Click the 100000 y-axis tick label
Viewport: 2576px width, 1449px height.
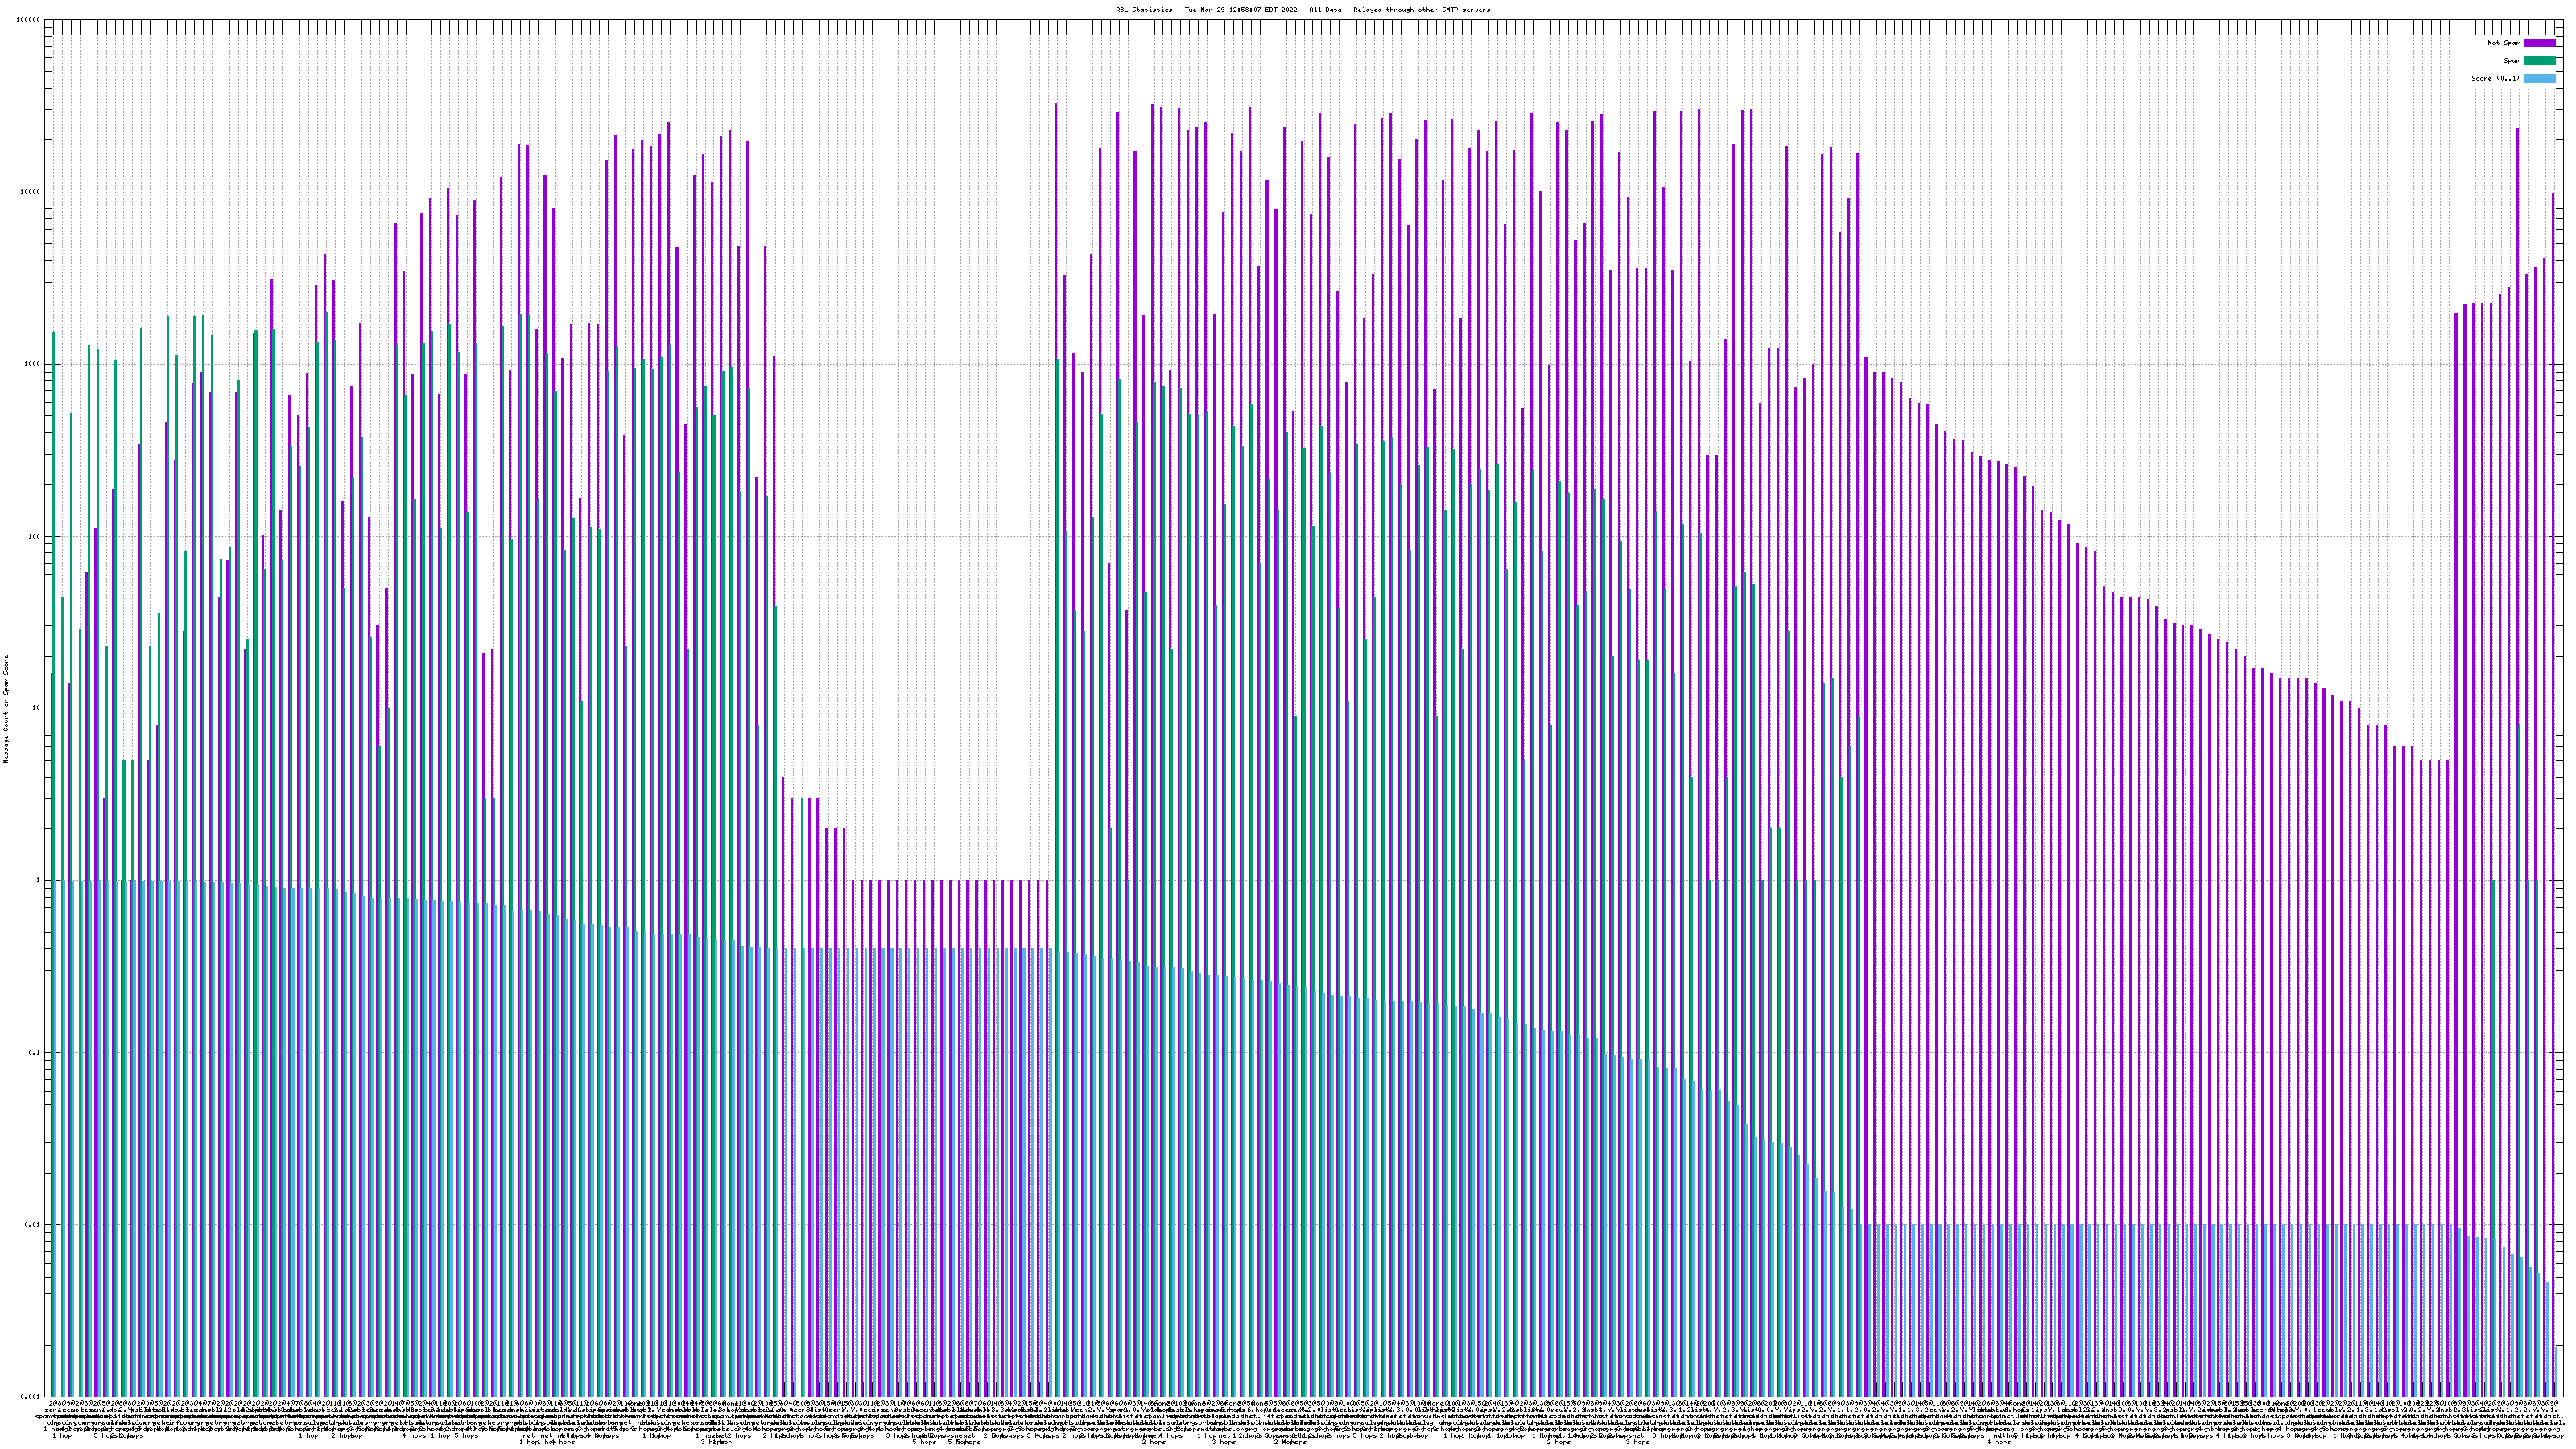click(x=29, y=20)
